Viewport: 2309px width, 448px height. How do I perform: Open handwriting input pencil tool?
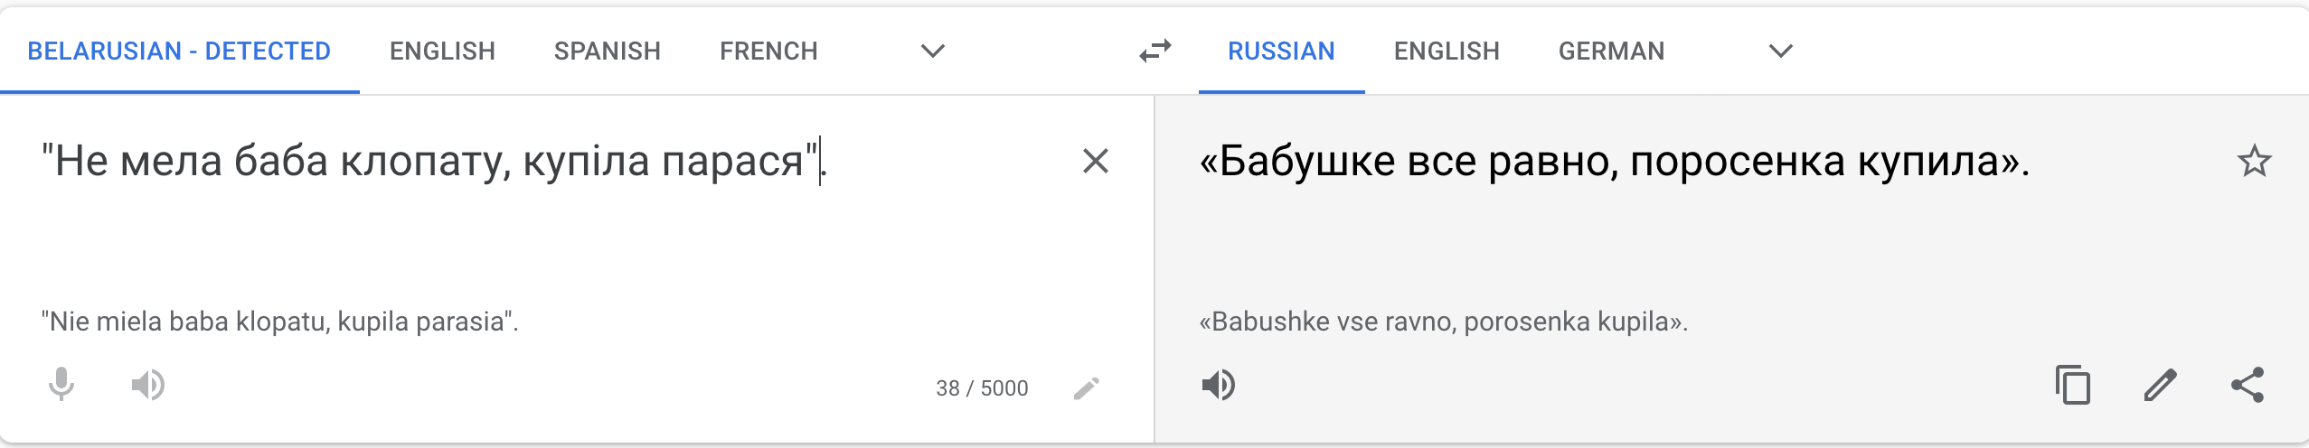pos(1087,388)
